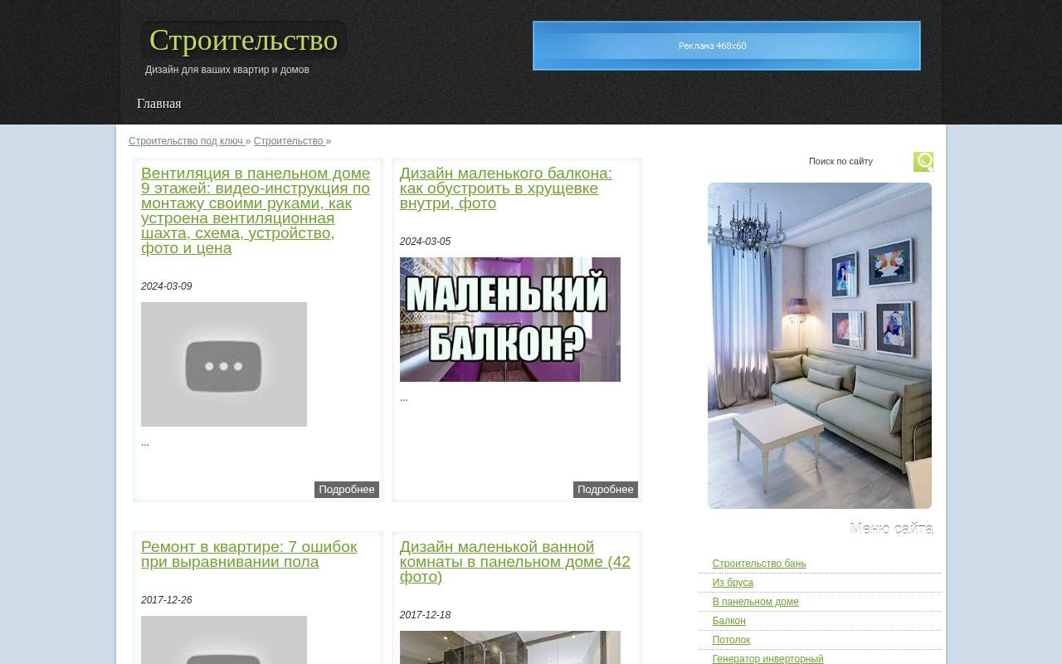
Task: Select Потолок in the site menu
Action: [x=731, y=640]
